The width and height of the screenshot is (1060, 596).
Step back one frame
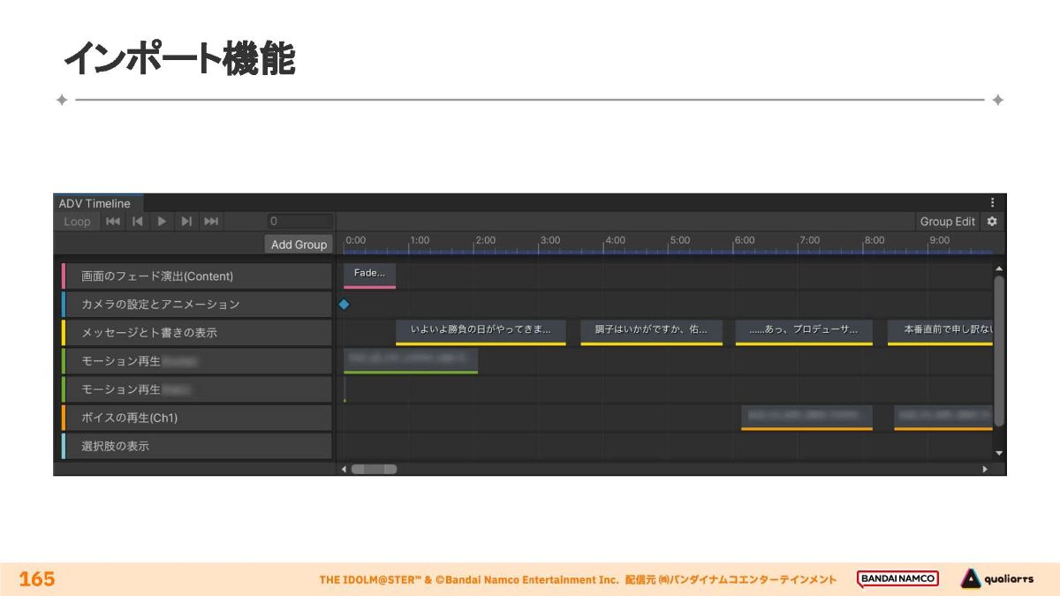(x=138, y=222)
